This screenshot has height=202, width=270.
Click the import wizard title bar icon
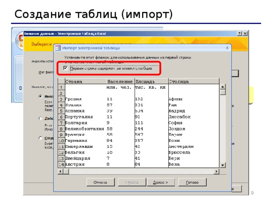pyautogui.click(x=58, y=48)
